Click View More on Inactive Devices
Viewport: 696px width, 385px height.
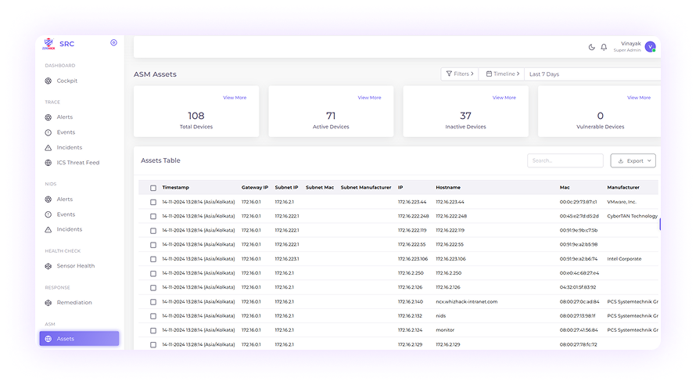(x=504, y=98)
